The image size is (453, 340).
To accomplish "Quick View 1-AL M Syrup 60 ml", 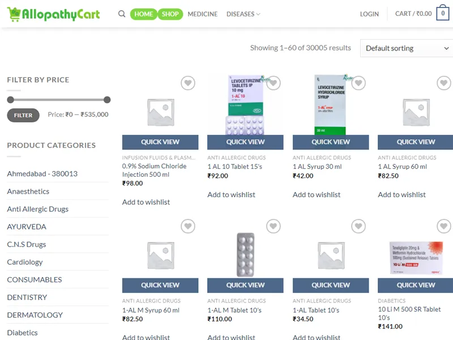I will click(160, 285).
